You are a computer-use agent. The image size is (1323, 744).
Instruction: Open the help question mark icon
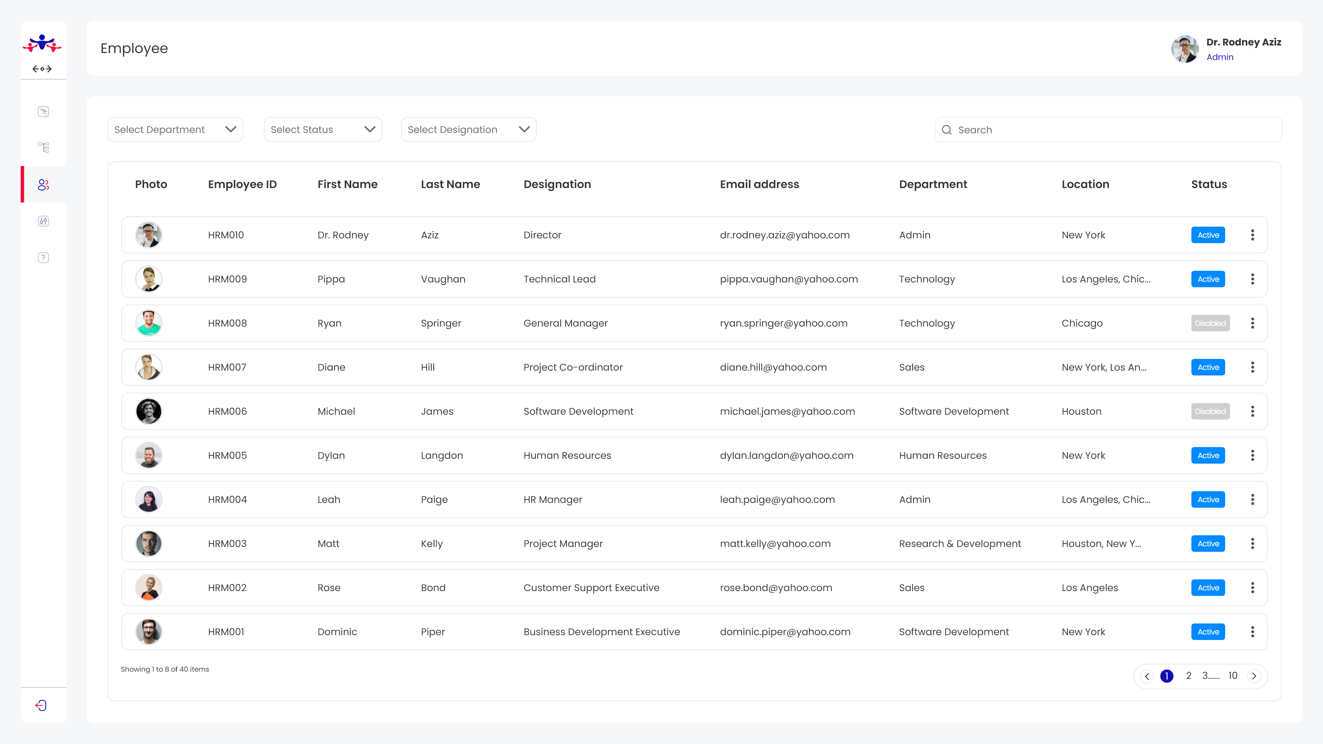tap(43, 258)
